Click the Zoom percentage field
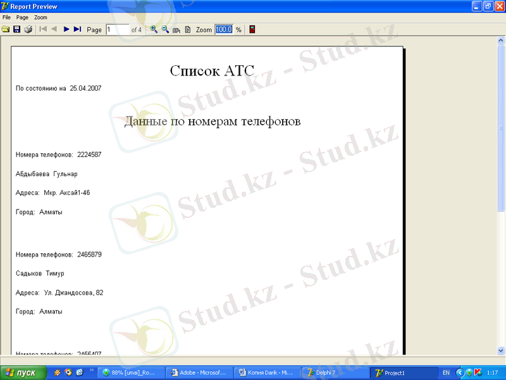The image size is (506, 380). pos(224,29)
